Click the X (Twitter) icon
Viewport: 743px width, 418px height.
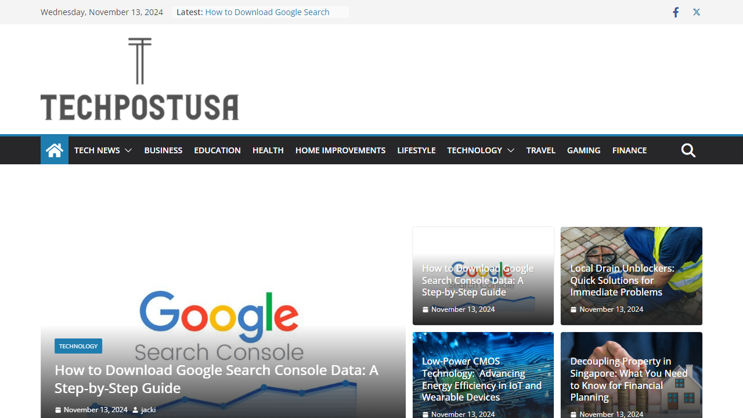tap(696, 12)
